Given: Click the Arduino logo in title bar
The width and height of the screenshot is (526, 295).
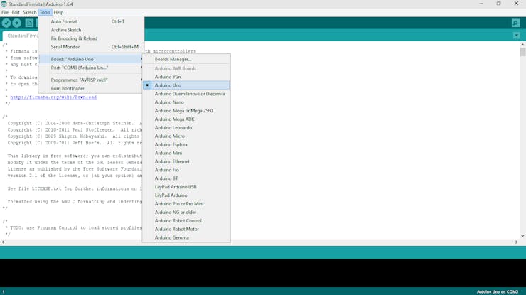Looking at the screenshot, I should [x=4, y=4].
